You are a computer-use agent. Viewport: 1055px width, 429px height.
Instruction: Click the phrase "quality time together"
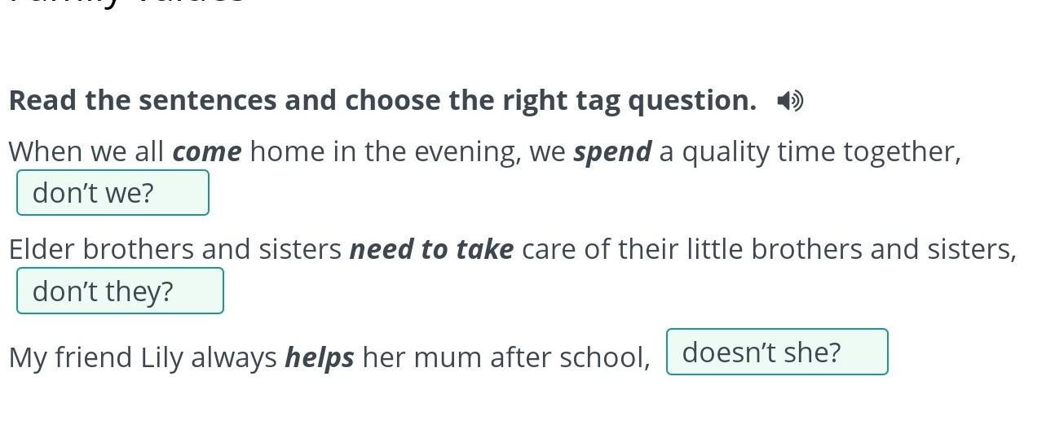point(820,152)
